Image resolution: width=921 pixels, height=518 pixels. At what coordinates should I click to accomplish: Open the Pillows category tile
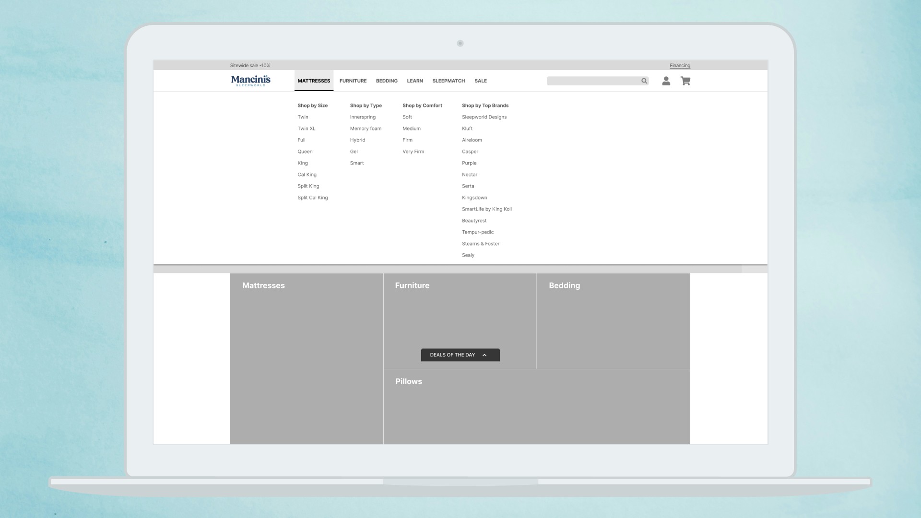coord(536,407)
